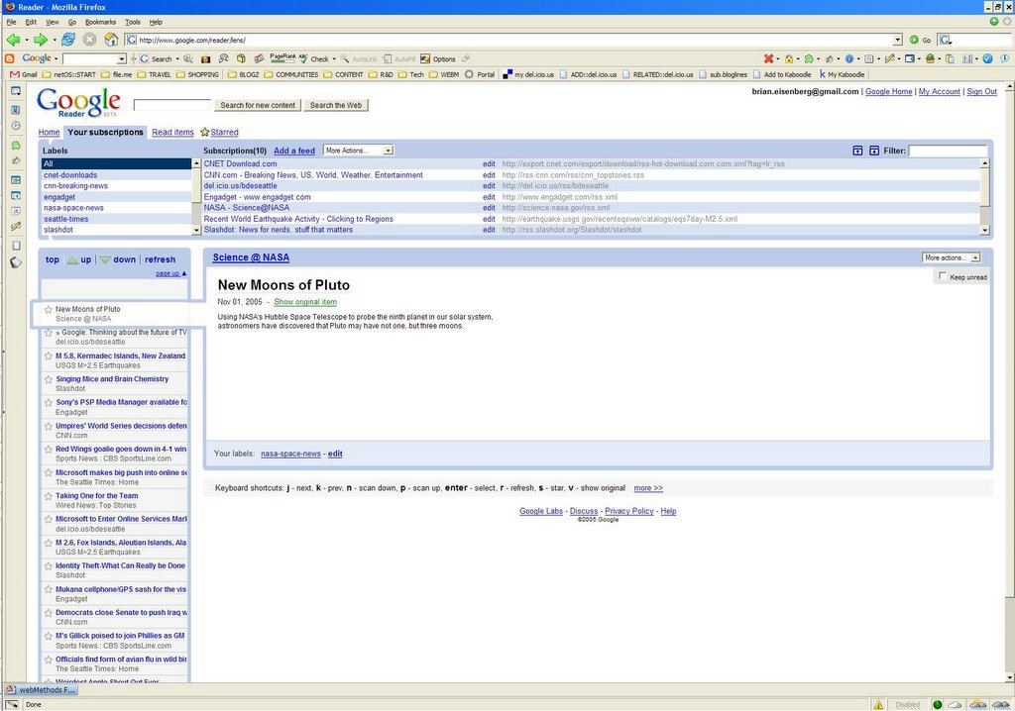Image resolution: width=1015 pixels, height=711 pixels.
Task: Expand the address bar URL history dropdown
Action: 897,41
